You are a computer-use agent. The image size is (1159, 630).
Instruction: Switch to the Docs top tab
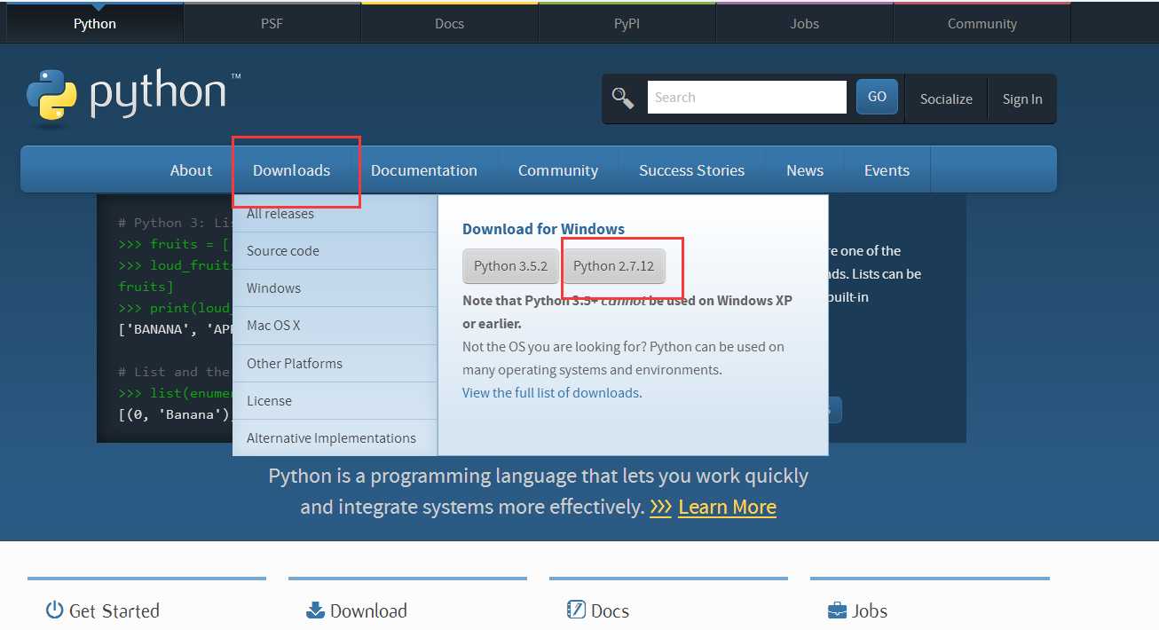[450, 24]
